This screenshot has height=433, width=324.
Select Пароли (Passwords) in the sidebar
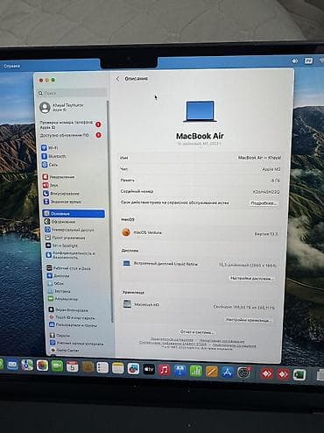pos(60,336)
